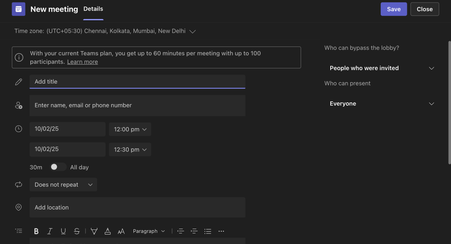The width and height of the screenshot is (451, 244).
Task: Apply bold formatting to description text
Action: (x=36, y=231)
